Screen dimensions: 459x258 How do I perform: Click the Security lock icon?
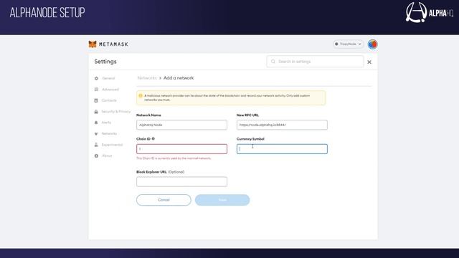click(x=96, y=112)
